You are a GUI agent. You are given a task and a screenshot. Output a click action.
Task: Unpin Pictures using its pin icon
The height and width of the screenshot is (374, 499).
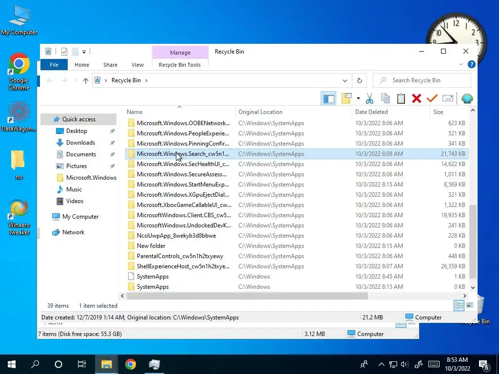[113, 166]
